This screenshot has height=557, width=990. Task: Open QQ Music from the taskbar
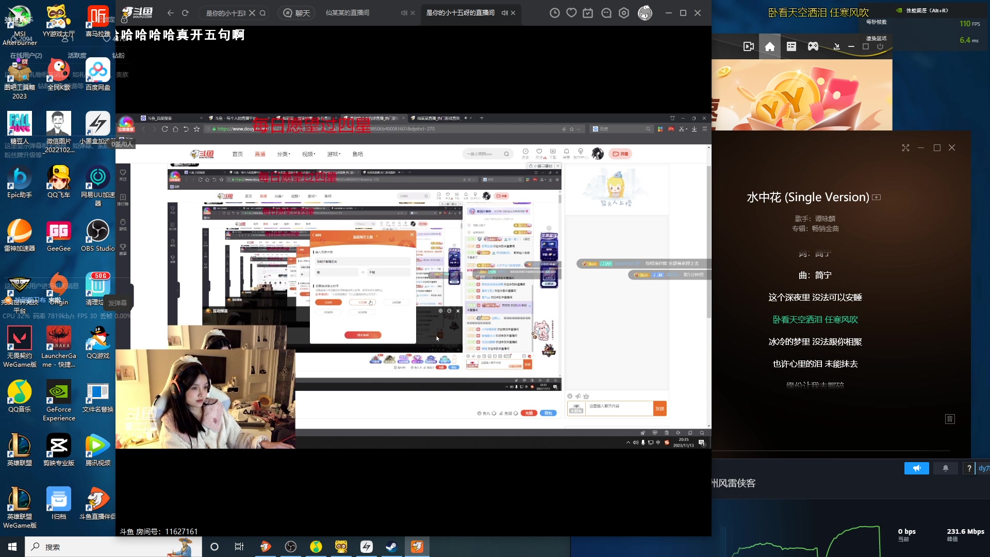point(316,547)
